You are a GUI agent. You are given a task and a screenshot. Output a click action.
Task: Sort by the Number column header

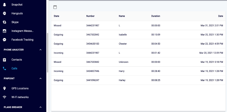point(90,16)
